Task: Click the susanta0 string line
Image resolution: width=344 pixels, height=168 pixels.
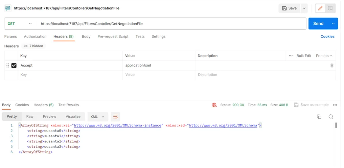Action: click(54, 131)
